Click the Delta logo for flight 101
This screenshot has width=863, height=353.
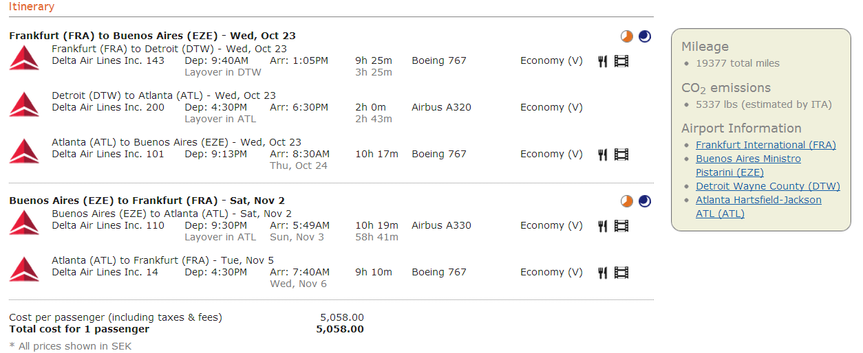(x=24, y=151)
